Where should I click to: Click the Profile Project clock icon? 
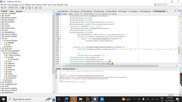(x=40, y=8)
